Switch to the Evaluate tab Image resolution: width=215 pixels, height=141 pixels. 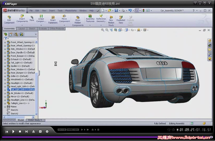pos(43,29)
